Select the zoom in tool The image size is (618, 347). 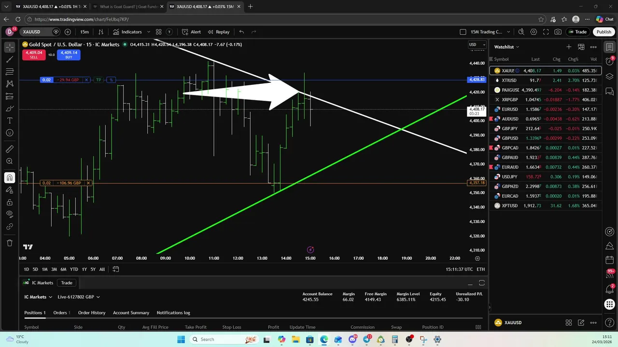pyautogui.click(x=9, y=161)
